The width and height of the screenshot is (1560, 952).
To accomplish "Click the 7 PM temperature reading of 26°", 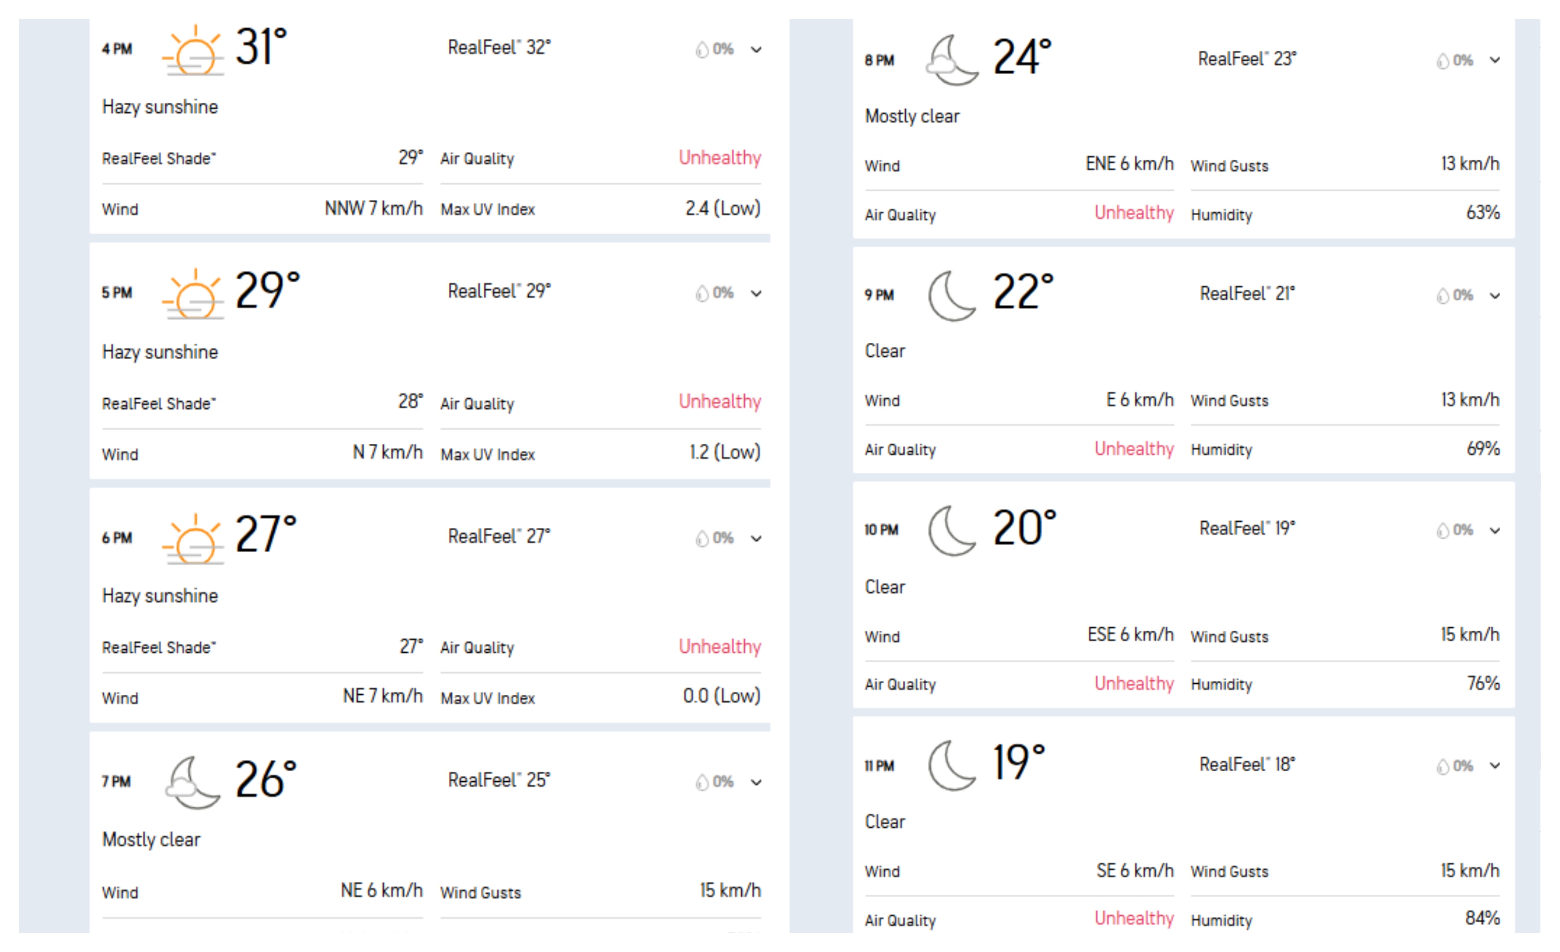I will tap(266, 780).
